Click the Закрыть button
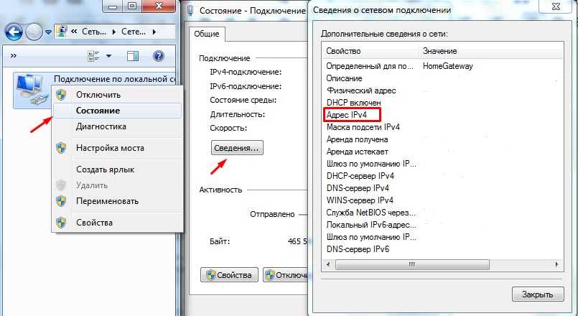The height and width of the screenshot is (316, 578). tap(536, 294)
